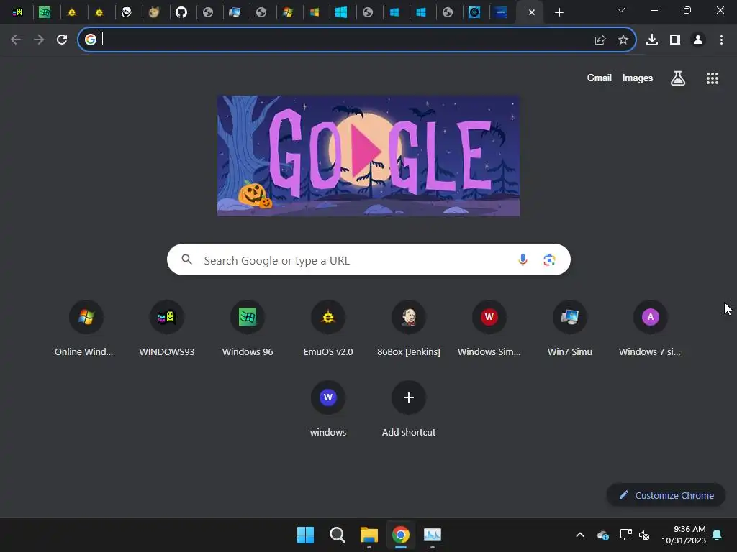
Task: Click Add shortcut
Action: (x=409, y=409)
